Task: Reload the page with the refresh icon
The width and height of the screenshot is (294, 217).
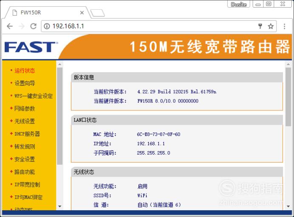Action: point(34,26)
